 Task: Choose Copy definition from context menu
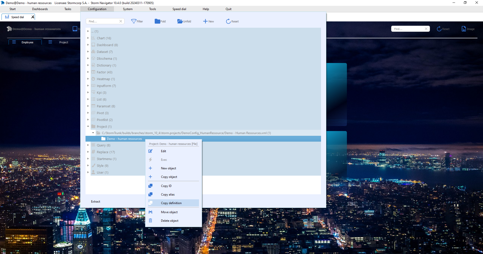[174, 203]
